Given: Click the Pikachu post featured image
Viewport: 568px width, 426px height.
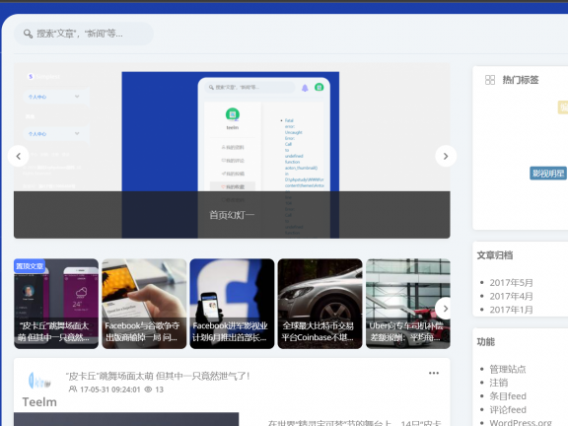Looking at the screenshot, I should (126, 419).
